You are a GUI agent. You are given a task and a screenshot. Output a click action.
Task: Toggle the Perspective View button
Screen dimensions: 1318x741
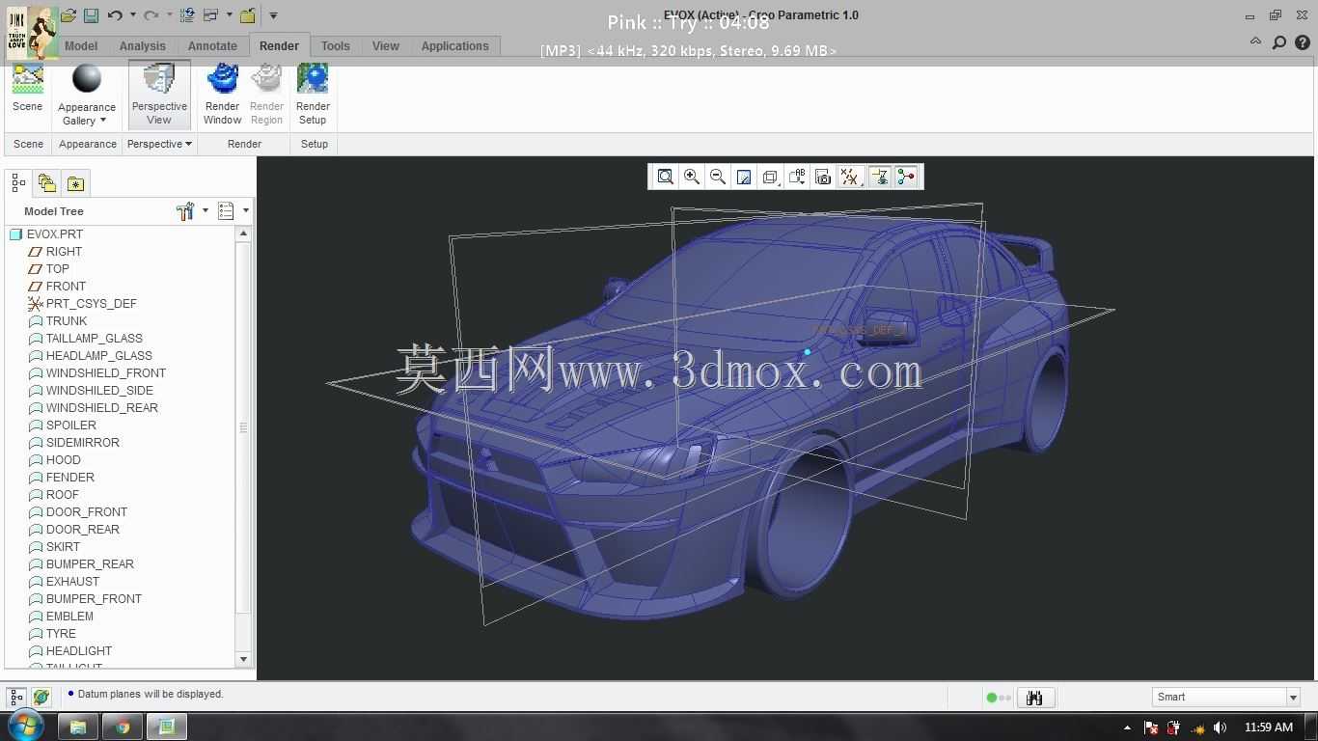pyautogui.click(x=159, y=95)
